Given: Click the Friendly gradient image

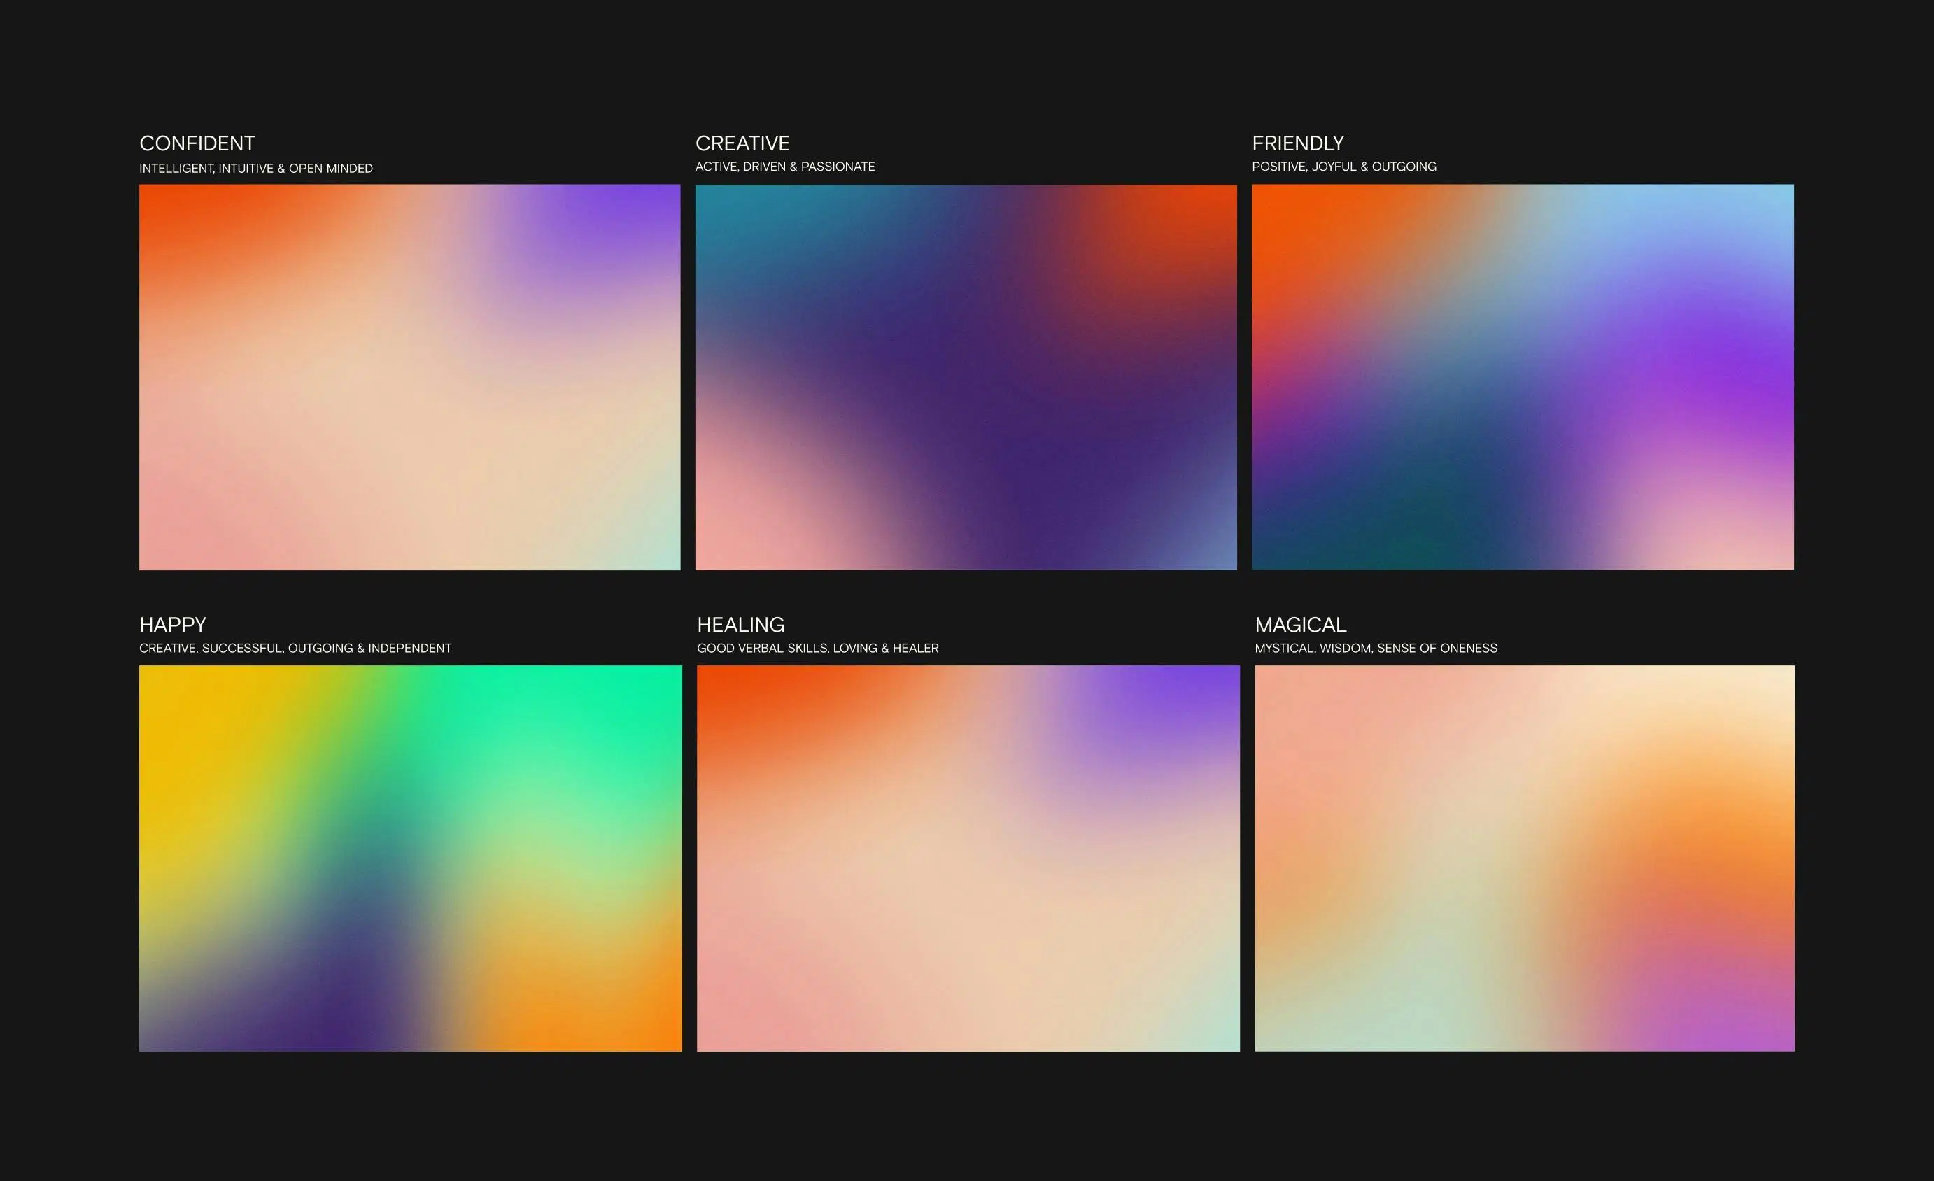Looking at the screenshot, I should 1522,376.
